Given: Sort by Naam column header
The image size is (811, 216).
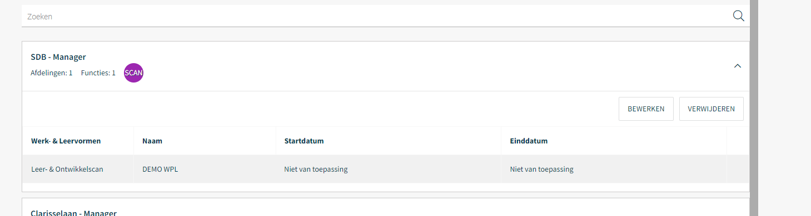Looking at the screenshot, I should point(152,141).
